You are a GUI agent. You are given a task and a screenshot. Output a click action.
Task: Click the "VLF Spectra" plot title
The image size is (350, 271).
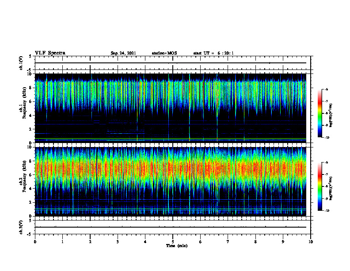(x=50, y=53)
